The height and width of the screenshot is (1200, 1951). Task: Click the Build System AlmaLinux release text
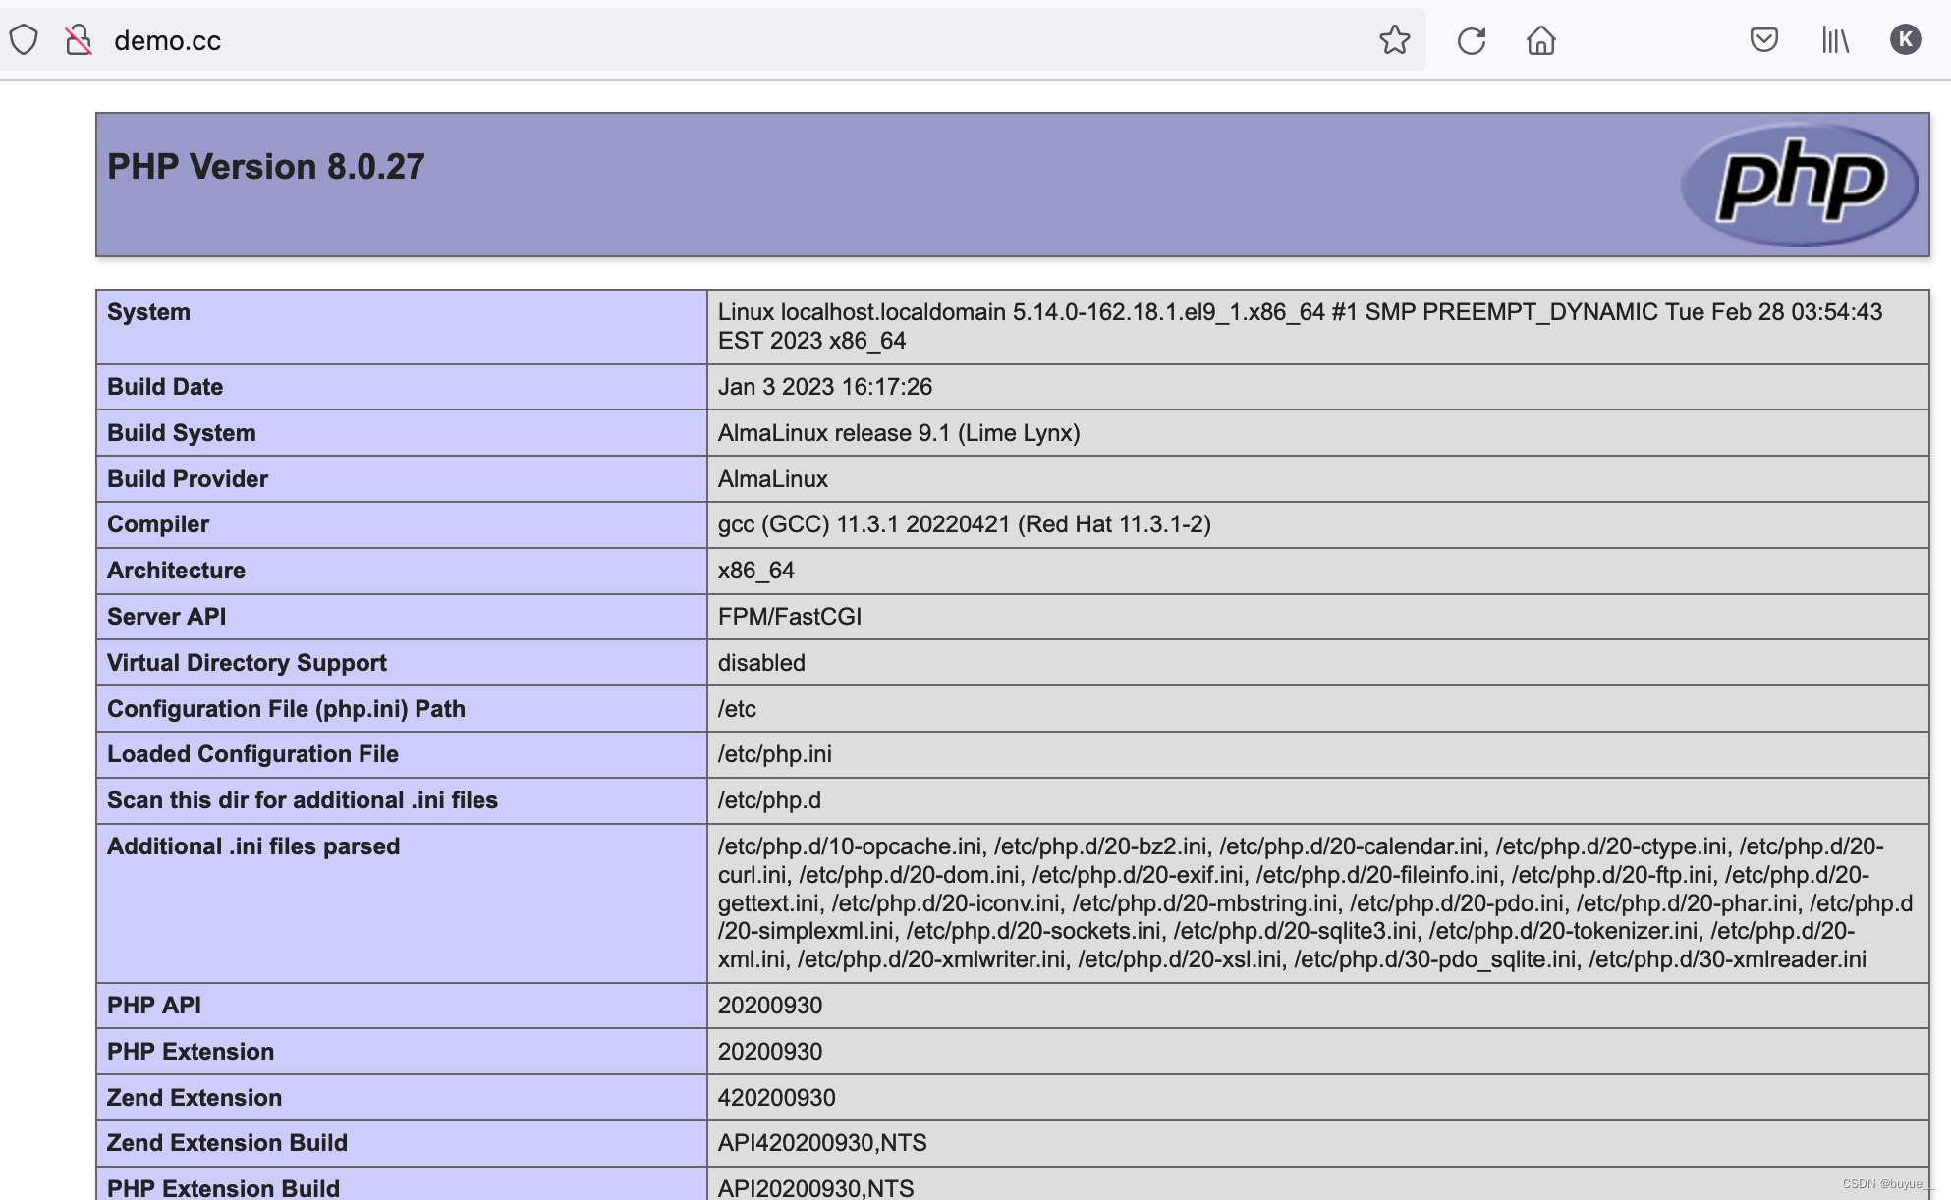(898, 433)
